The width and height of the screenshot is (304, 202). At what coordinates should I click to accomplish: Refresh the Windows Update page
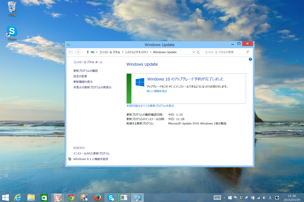(198, 52)
